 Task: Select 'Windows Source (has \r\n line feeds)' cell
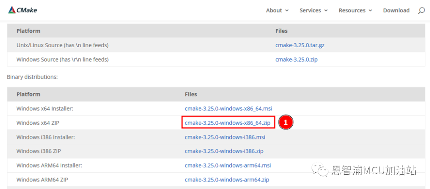[x=63, y=59]
